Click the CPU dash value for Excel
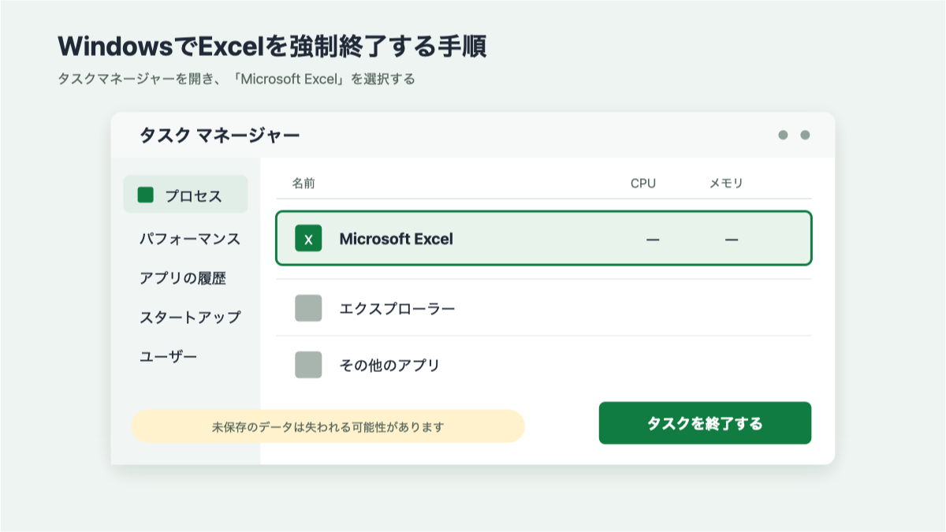 tap(653, 240)
